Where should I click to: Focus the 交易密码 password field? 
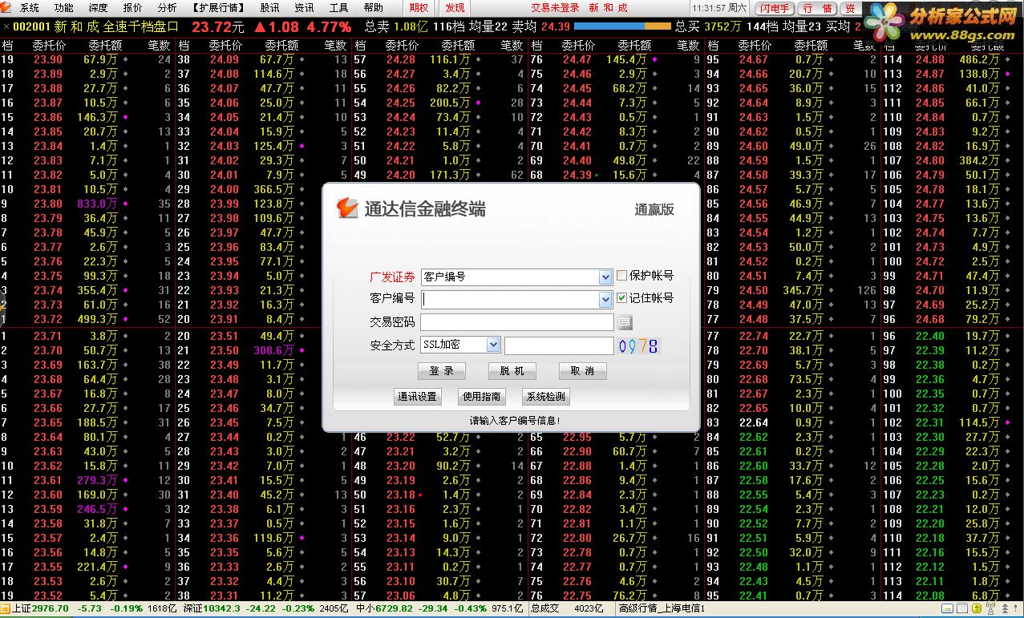[517, 322]
